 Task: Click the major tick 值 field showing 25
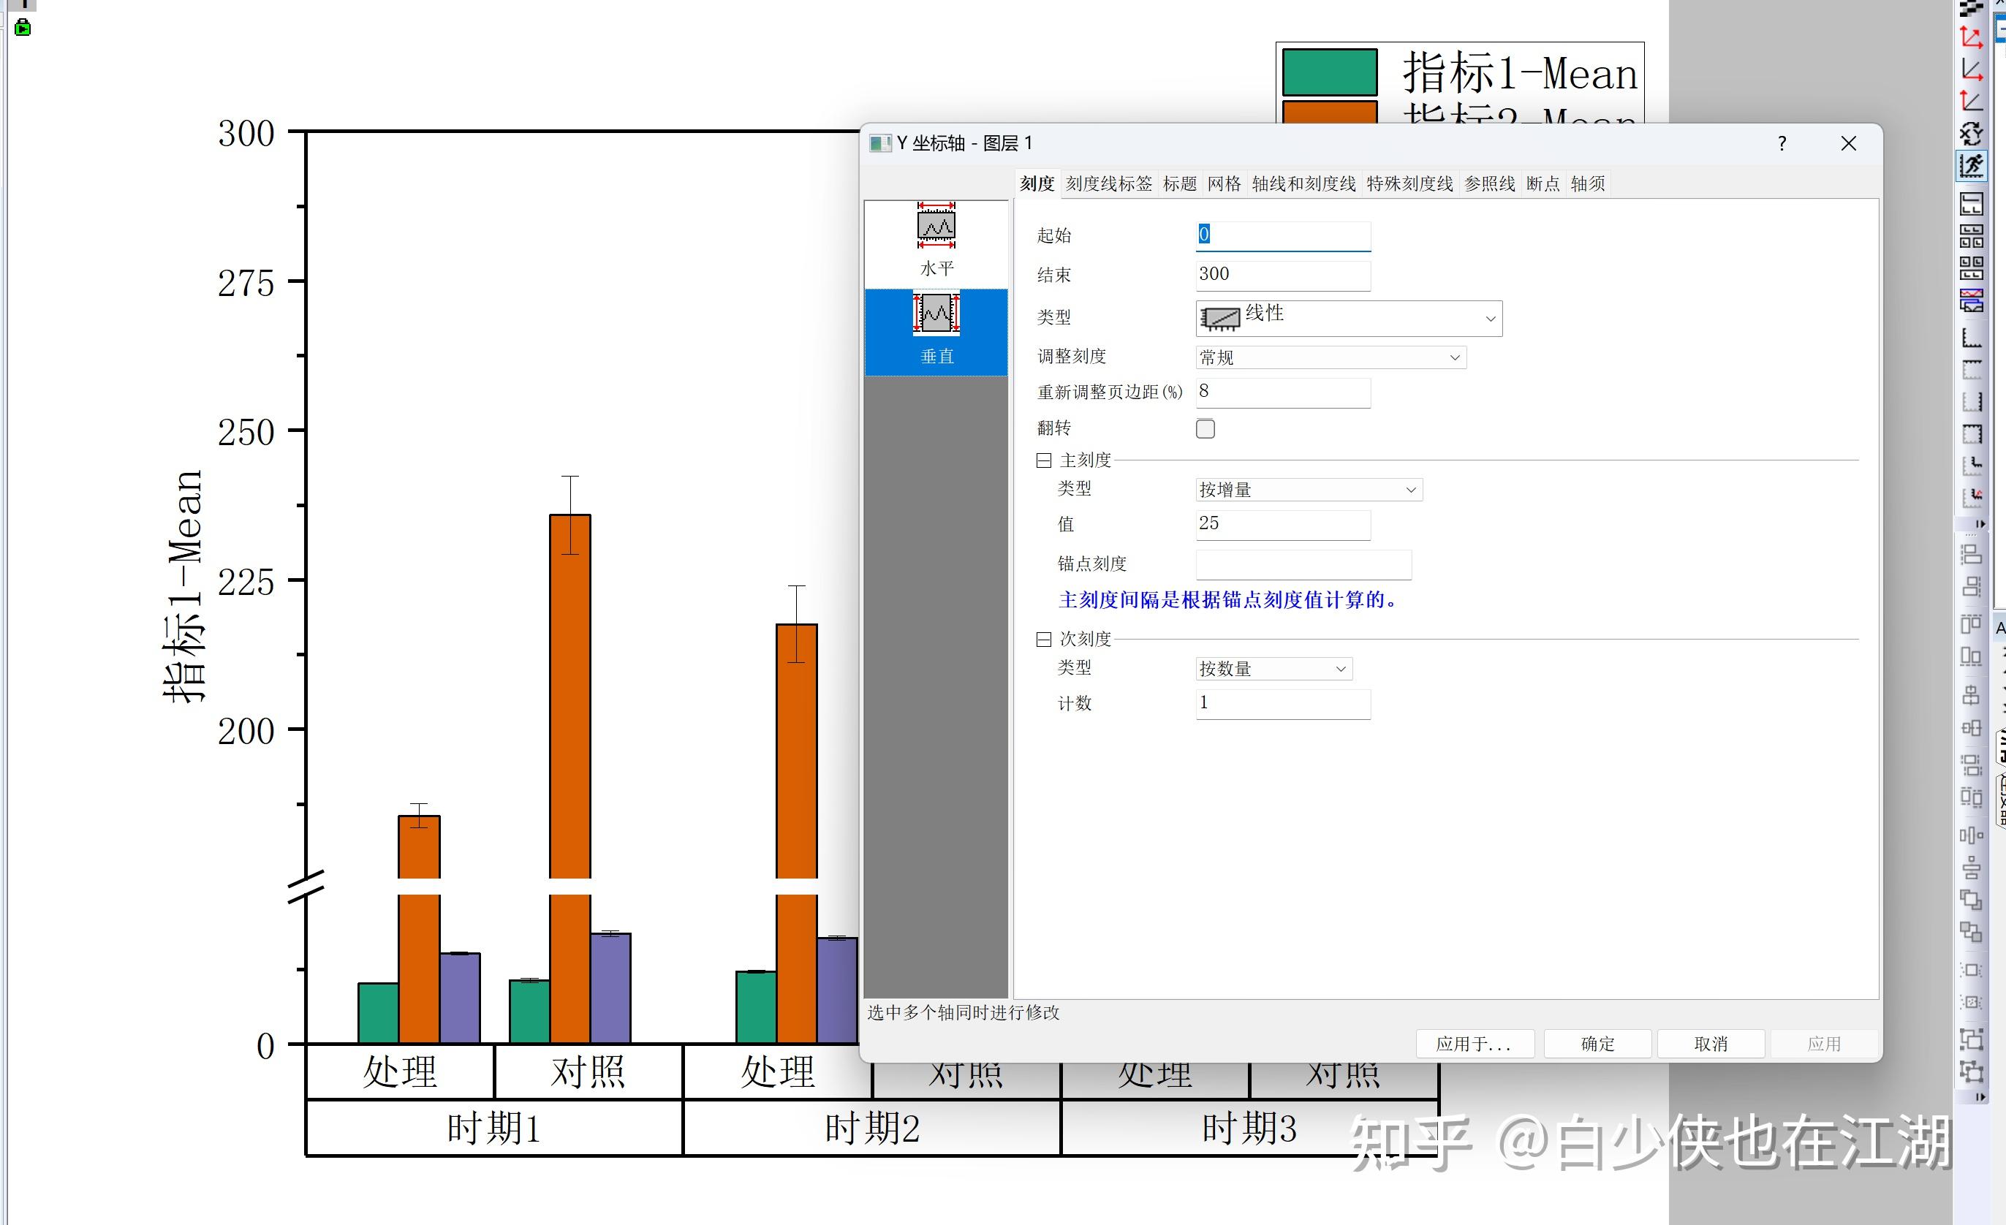[x=1283, y=525]
